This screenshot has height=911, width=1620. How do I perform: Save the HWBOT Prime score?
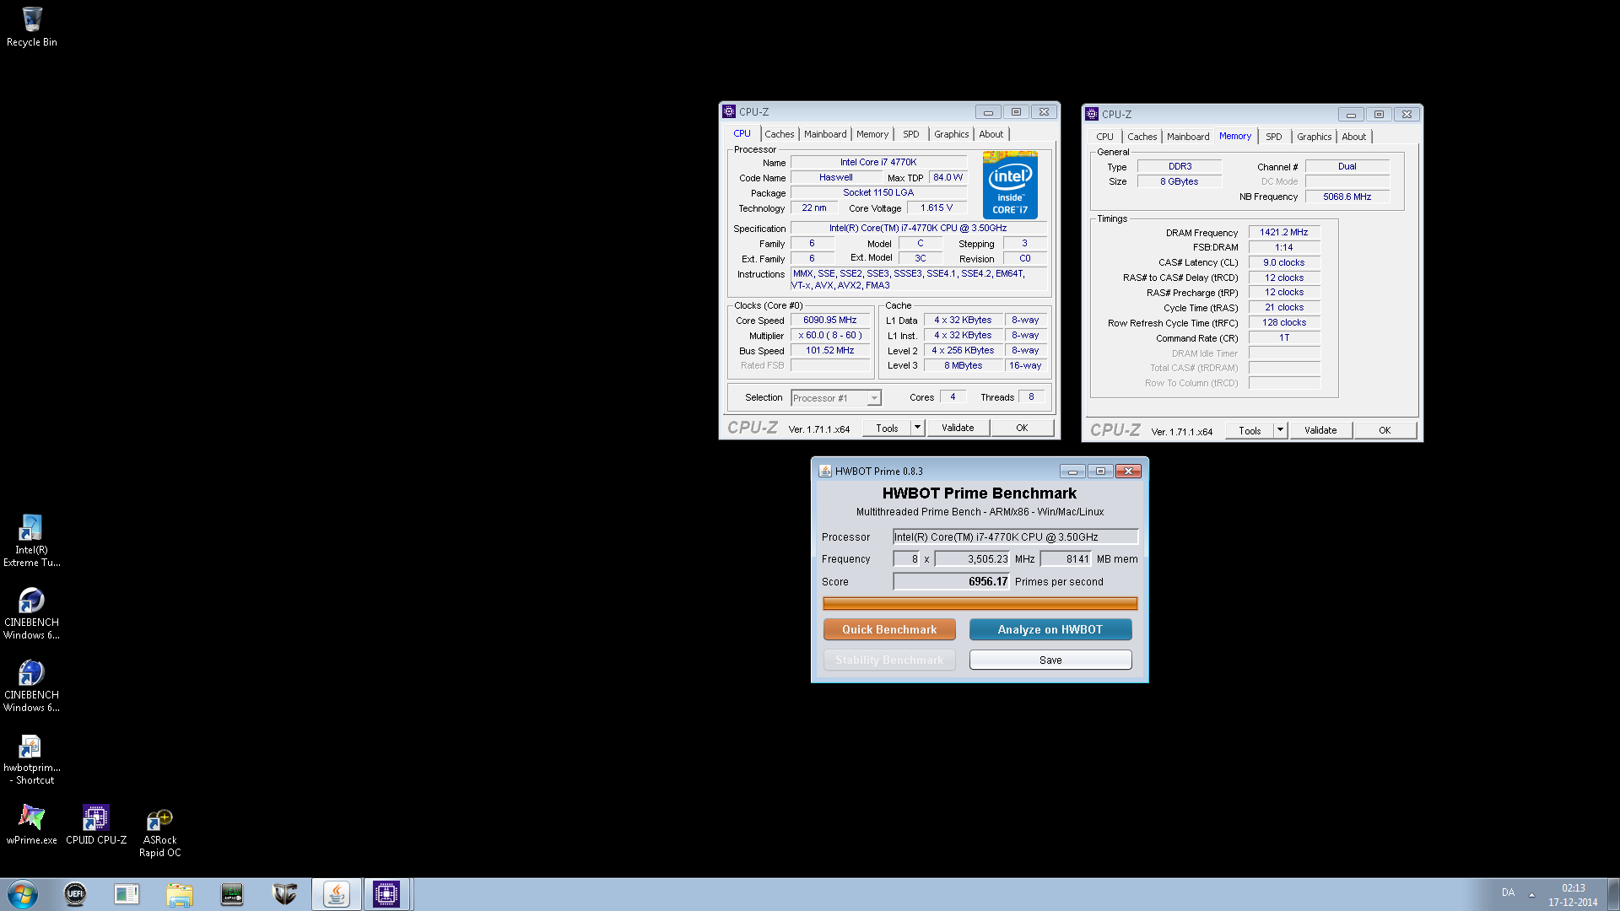[x=1050, y=660]
